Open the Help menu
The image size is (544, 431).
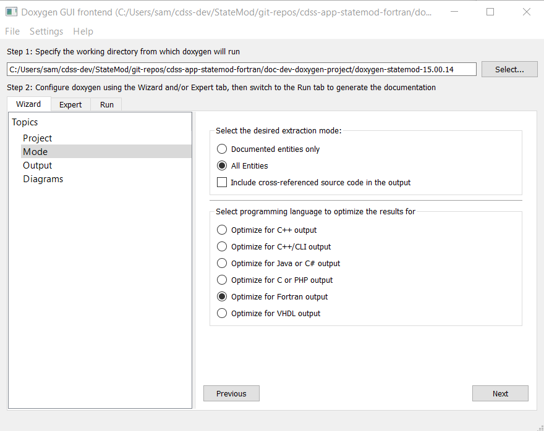pyautogui.click(x=83, y=31)
